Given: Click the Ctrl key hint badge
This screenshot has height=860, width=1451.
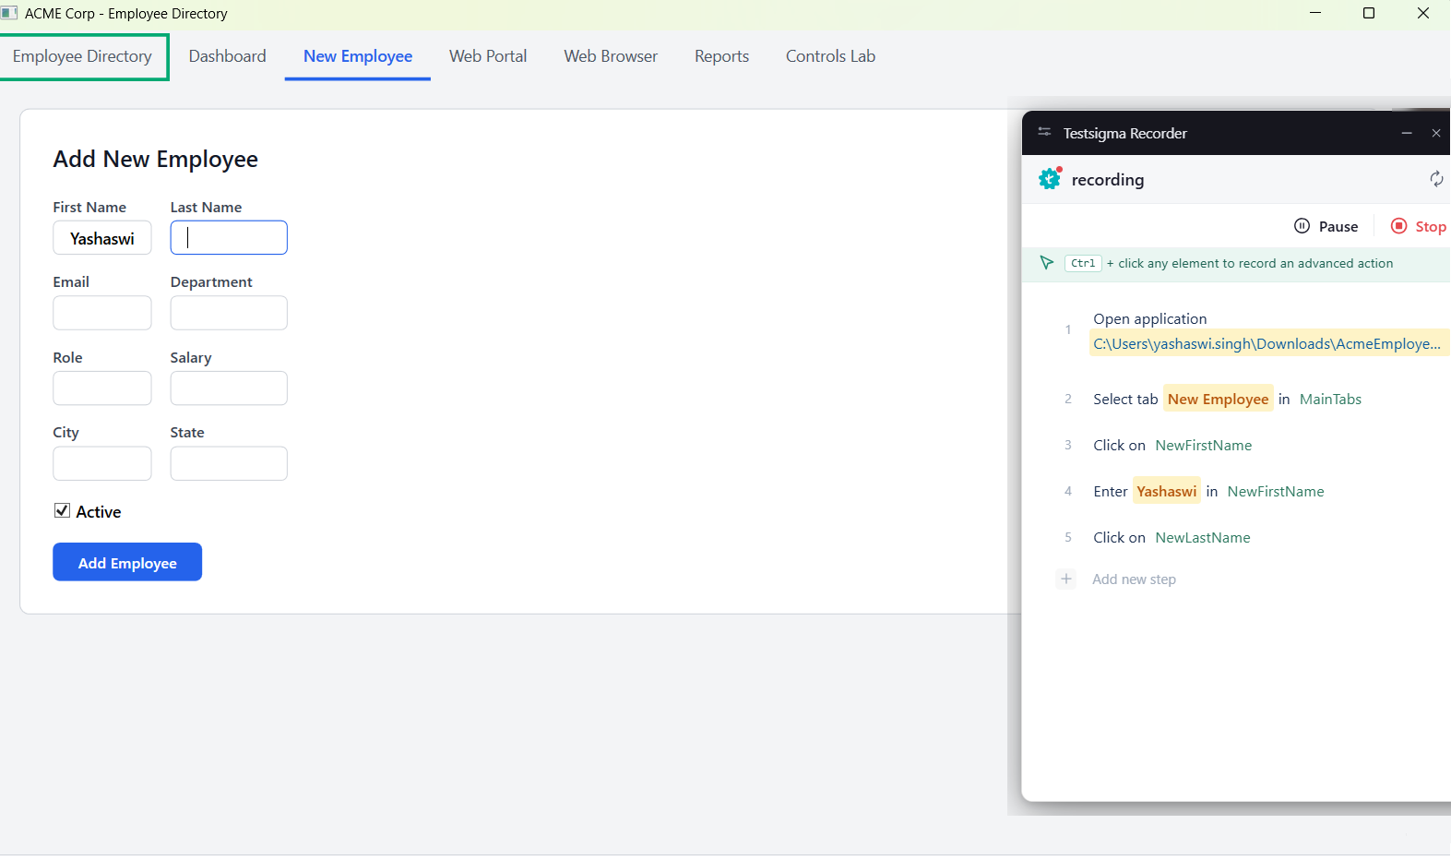Looking at the screenshot, I should click(1083, 263).
